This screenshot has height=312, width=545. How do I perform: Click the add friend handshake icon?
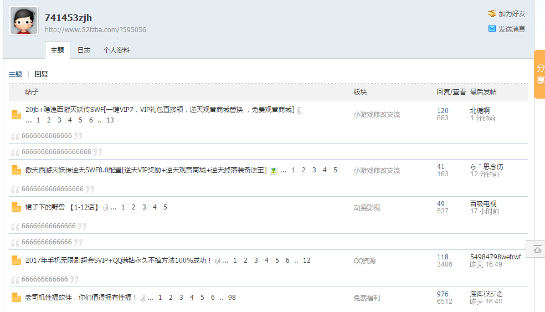click(492, 13)
